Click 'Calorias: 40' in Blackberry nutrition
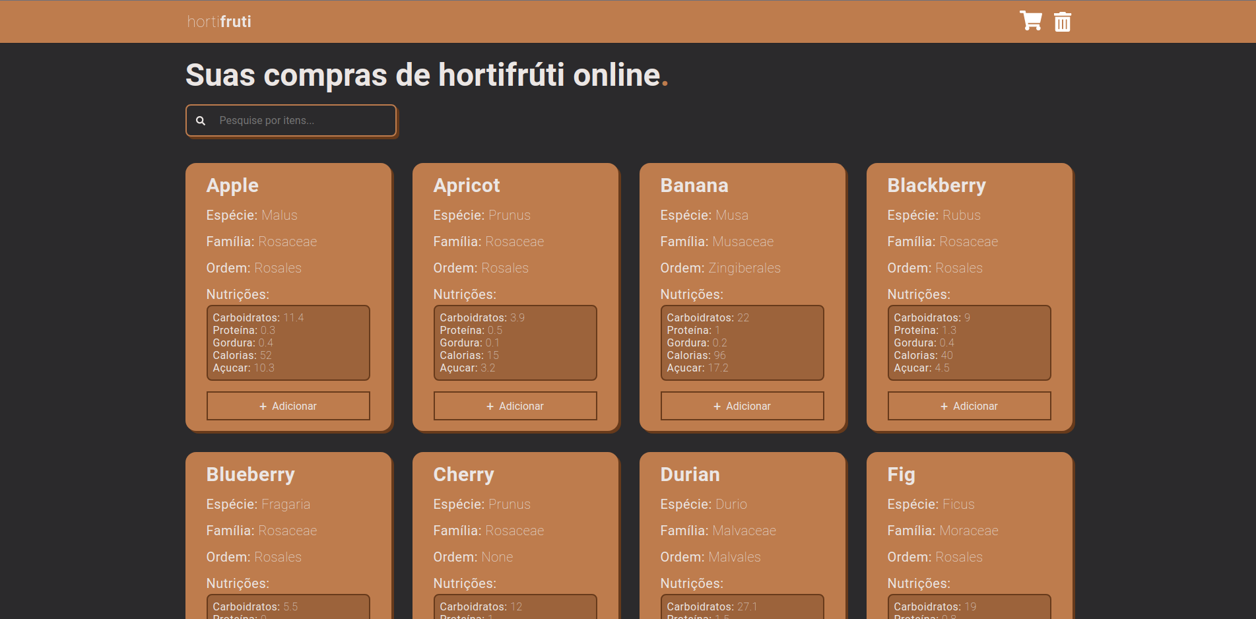 pos(923,355)
